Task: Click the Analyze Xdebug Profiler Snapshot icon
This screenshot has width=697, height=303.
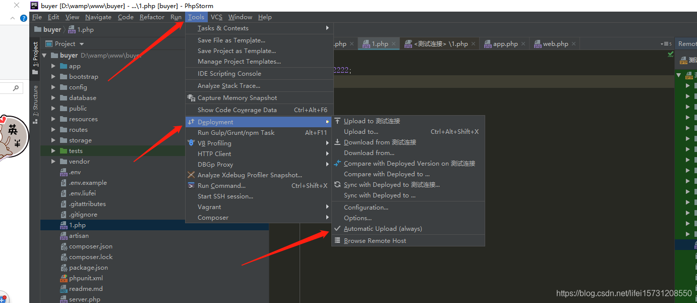Action: pyautogui.click(x=191, y=175)
